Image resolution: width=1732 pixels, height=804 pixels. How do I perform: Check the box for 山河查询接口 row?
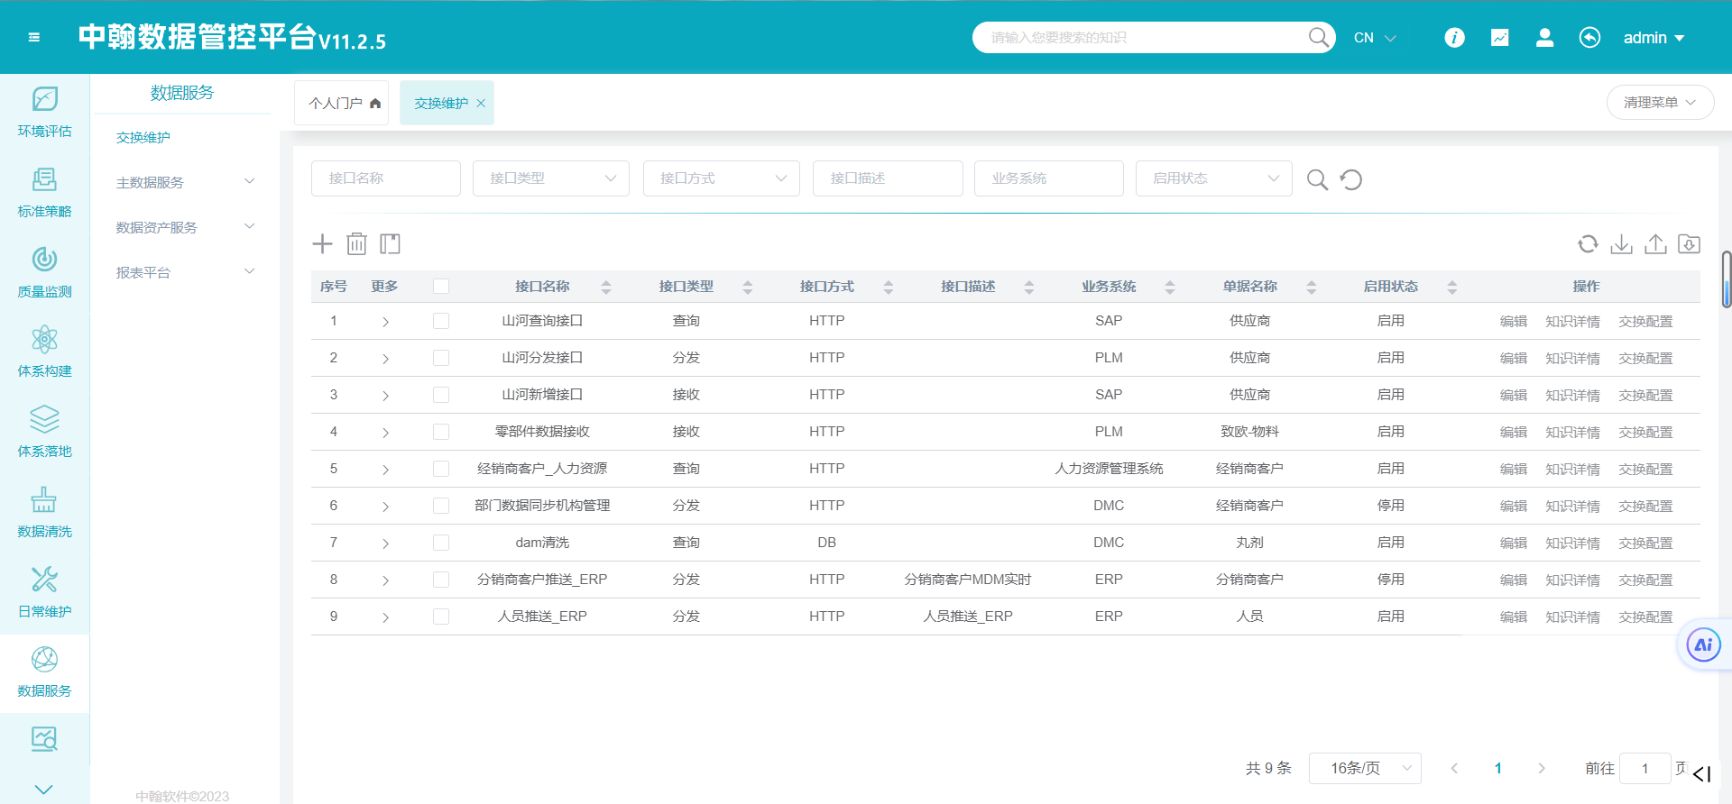(441, 321)
